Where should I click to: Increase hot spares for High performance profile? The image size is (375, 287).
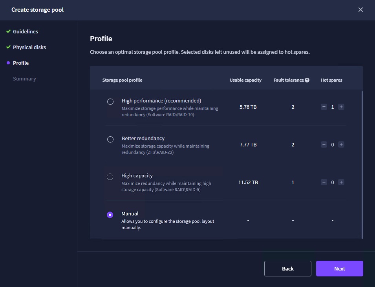pos(341,107)
